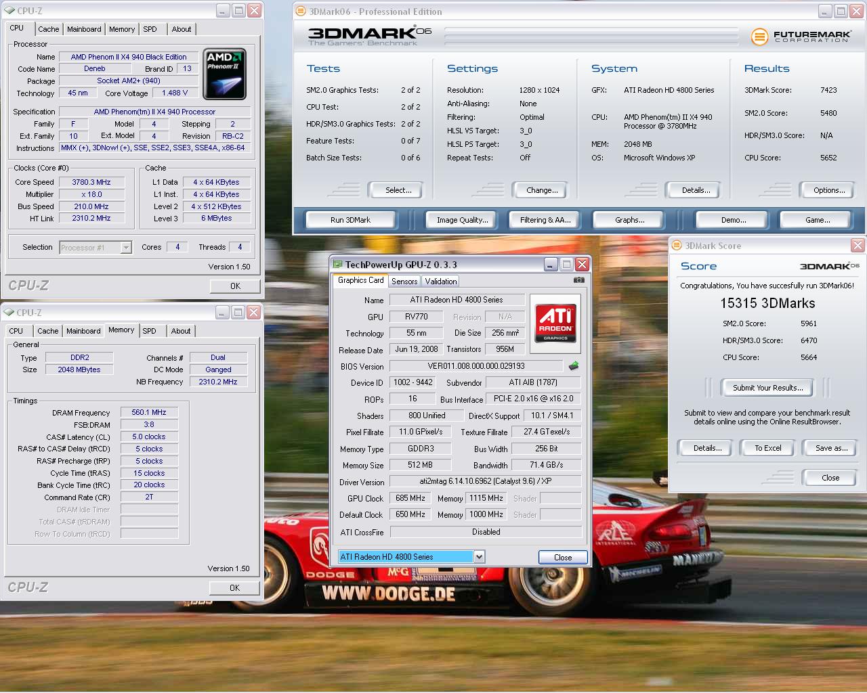Launch the Demo button in 3DMark06
This screenshot has height=693, width=867.
734,220
